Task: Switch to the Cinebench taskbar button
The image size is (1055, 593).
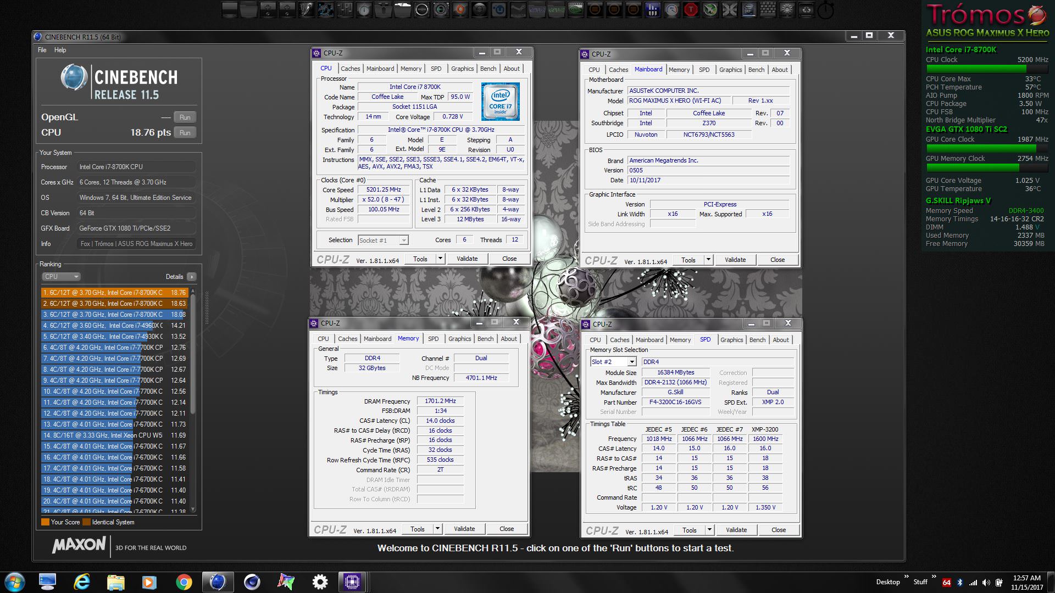Action: tap(218, 582)
